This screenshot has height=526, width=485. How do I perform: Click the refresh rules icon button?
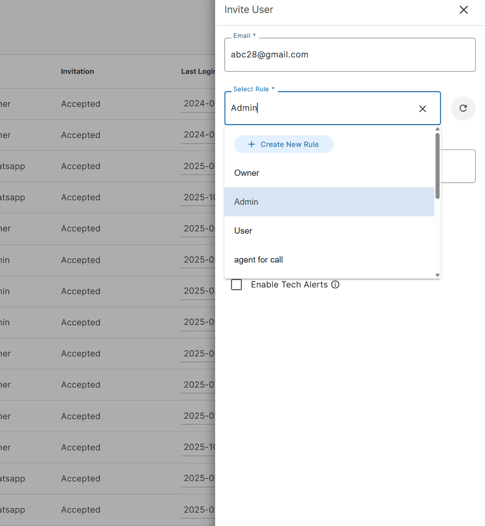coord(463,108)
